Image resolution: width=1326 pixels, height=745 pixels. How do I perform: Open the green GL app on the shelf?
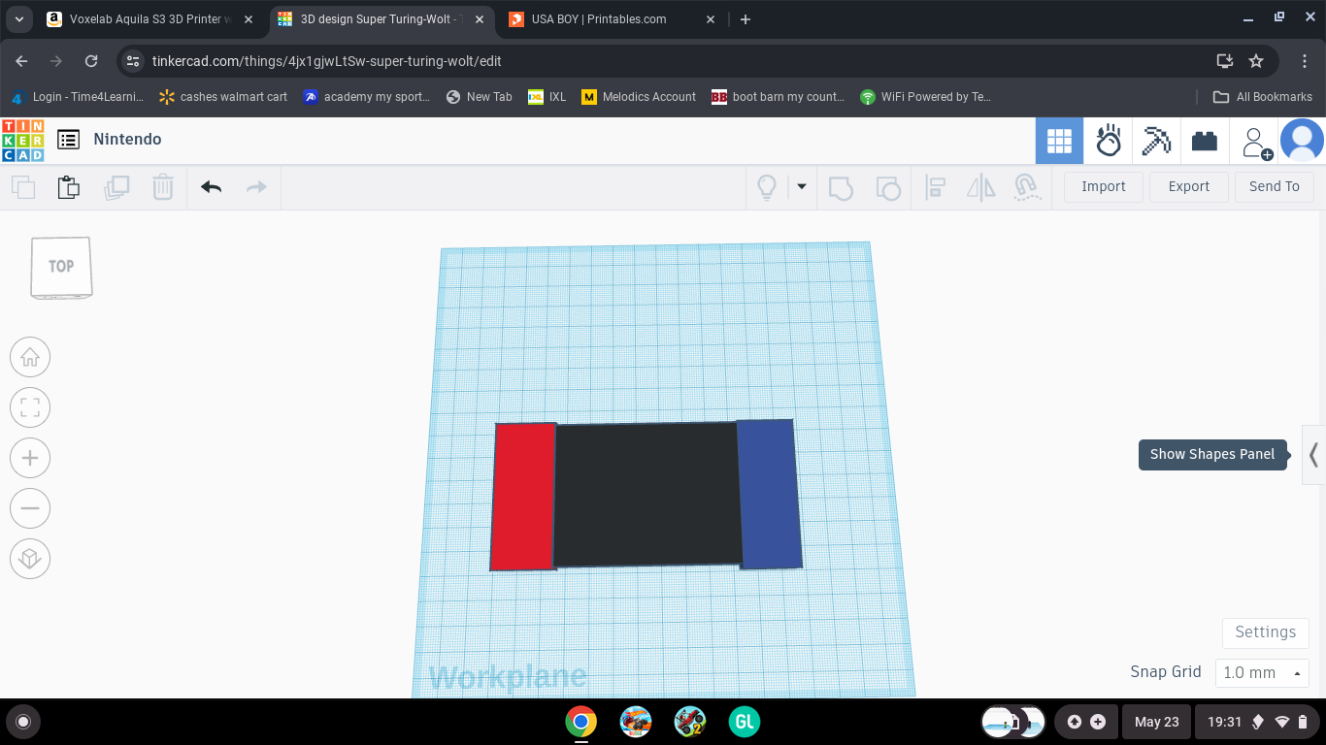pos(745,722)
